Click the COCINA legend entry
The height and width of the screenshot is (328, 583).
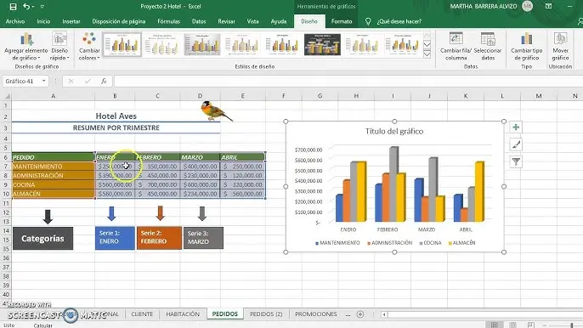(430, 243)
